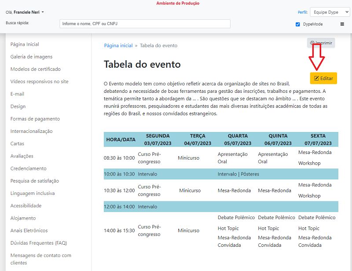Viewport: 352px width, 271px height.
Task: Open the E-mail sidebar item
Action: tap(17, 94)
